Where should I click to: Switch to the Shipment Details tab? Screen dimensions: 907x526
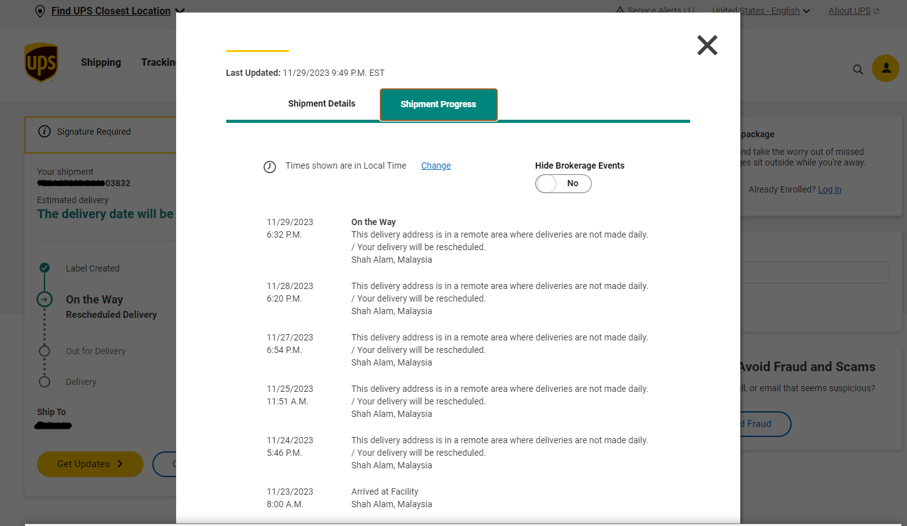point(322,104)
